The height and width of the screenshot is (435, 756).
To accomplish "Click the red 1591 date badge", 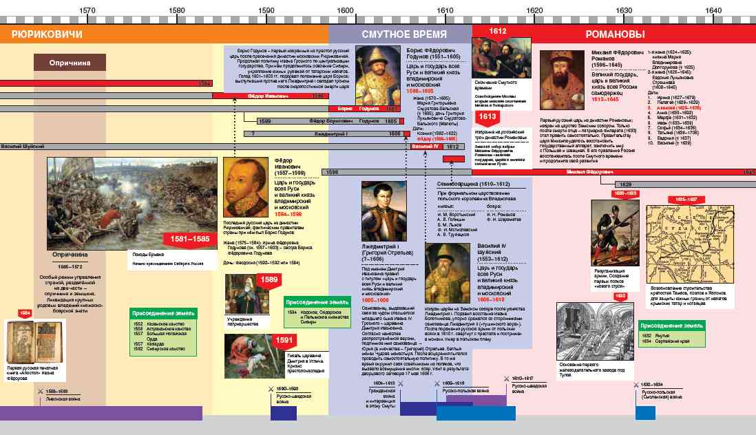I will (284, 340).
